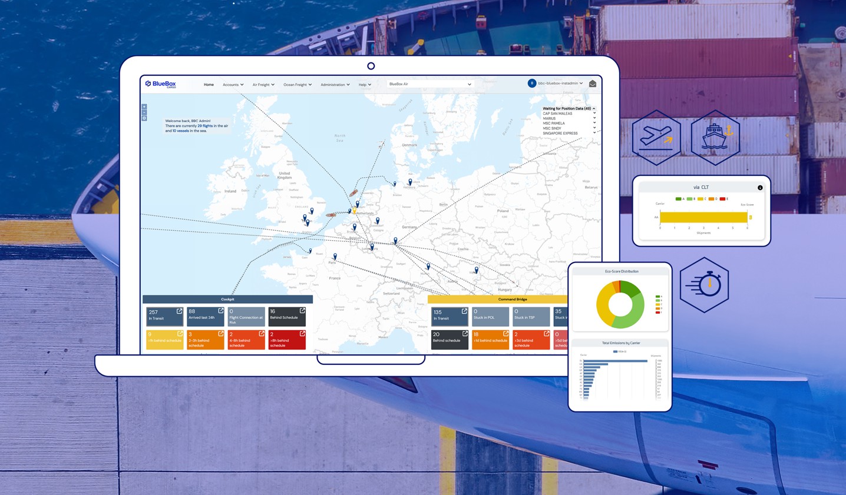
Task: Click the BlueBox Cargo logo
Action: 161,84
